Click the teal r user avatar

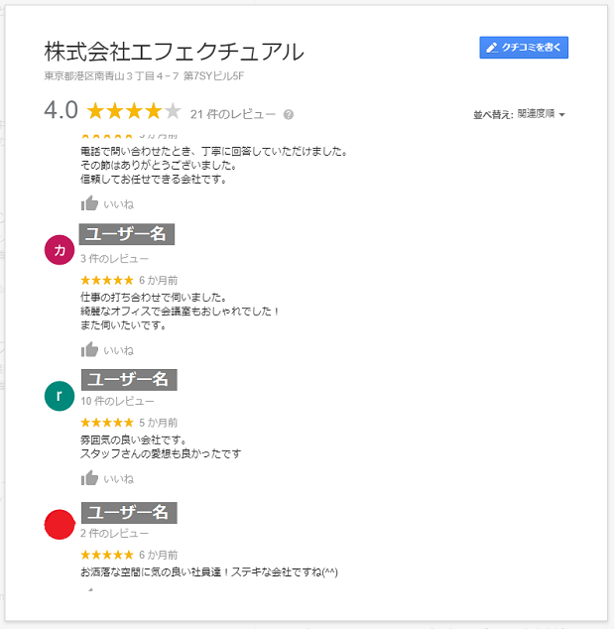pos(60,396)
